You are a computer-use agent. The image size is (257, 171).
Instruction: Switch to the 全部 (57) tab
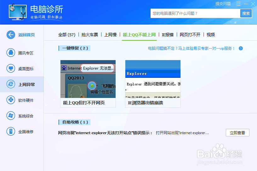pyautogui.click(x=67, y=35)
